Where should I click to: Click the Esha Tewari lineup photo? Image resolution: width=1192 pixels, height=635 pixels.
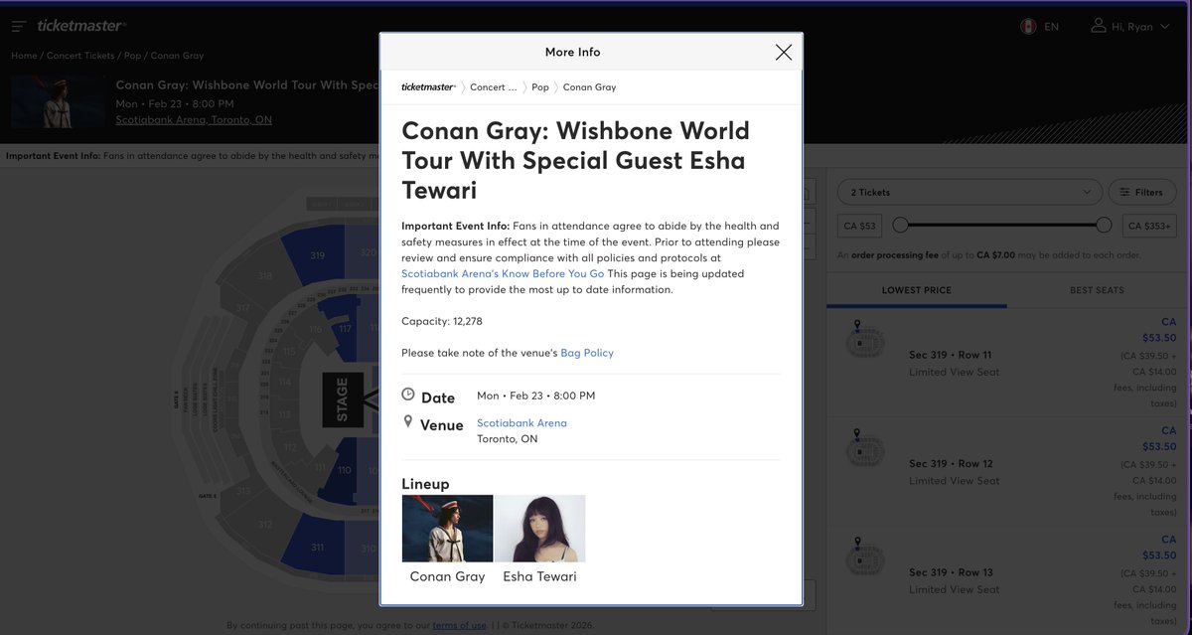[x=539, y=529]
